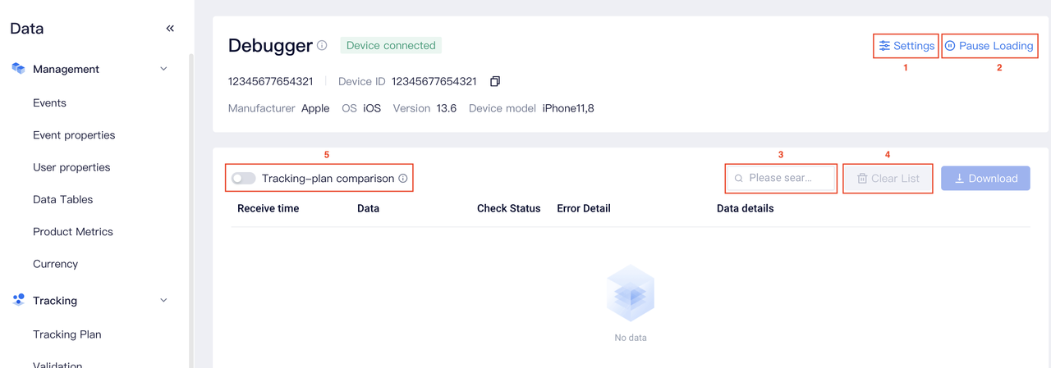Copy the Device ID using copy icon
Viewport: 1051px width, 368px height.
tap(495, 82)
